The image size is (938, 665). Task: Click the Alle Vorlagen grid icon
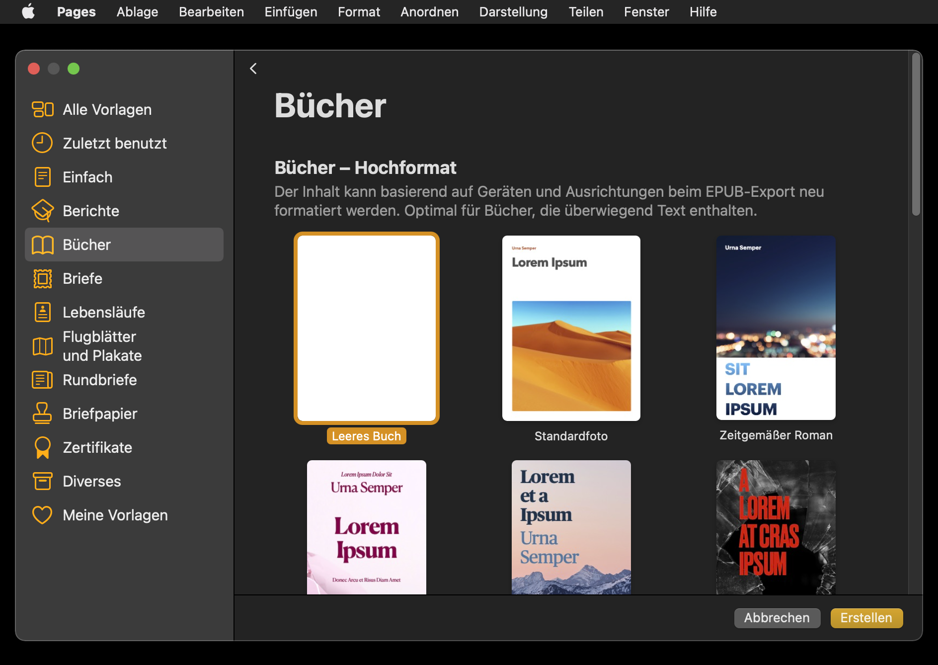pos(43,109)
